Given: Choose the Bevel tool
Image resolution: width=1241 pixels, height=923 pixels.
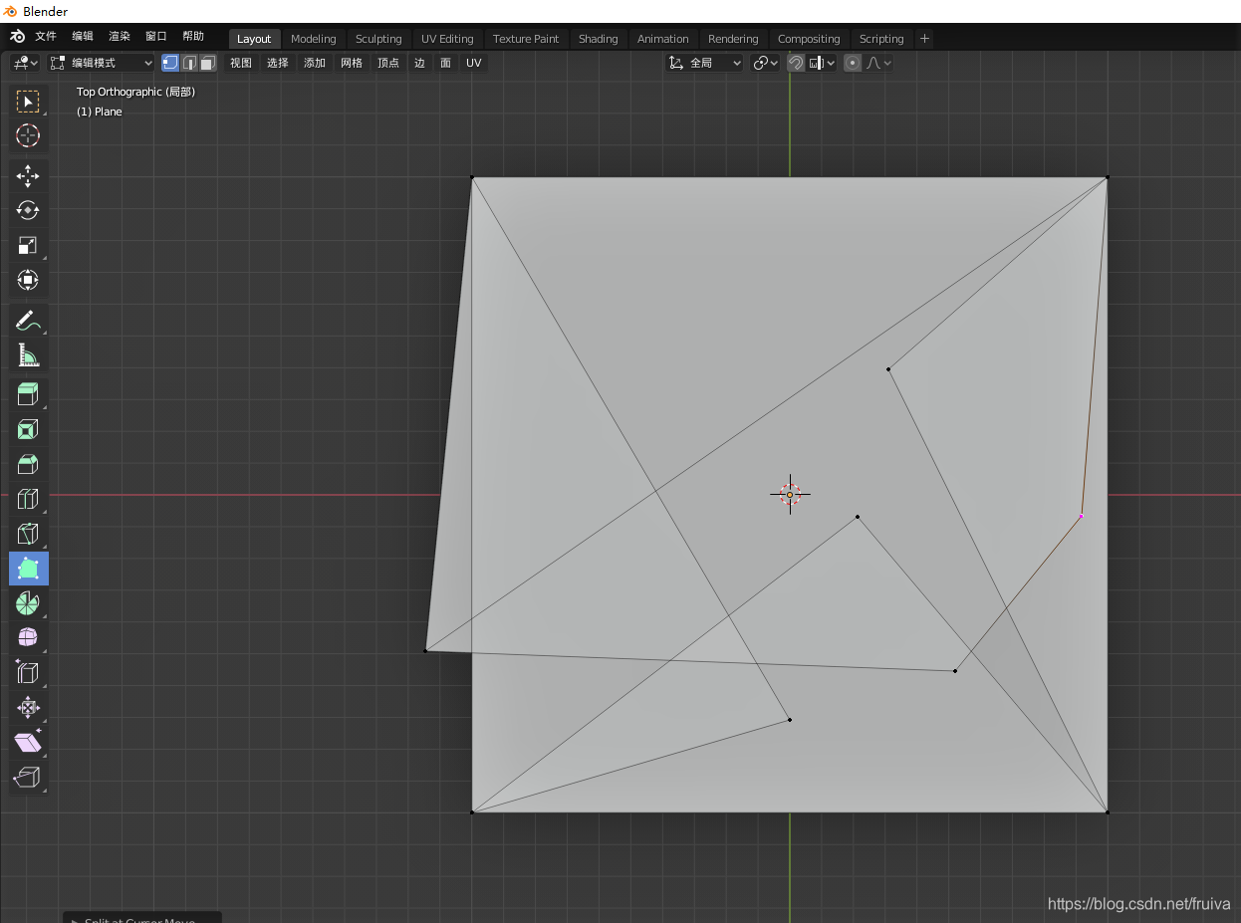Looking at the screenshot, I should [x=28, y=465].
